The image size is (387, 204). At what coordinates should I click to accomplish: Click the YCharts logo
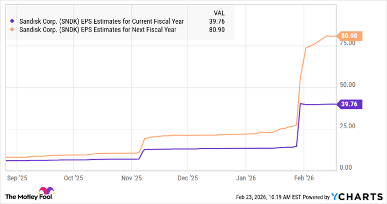(x=357, y=197)
